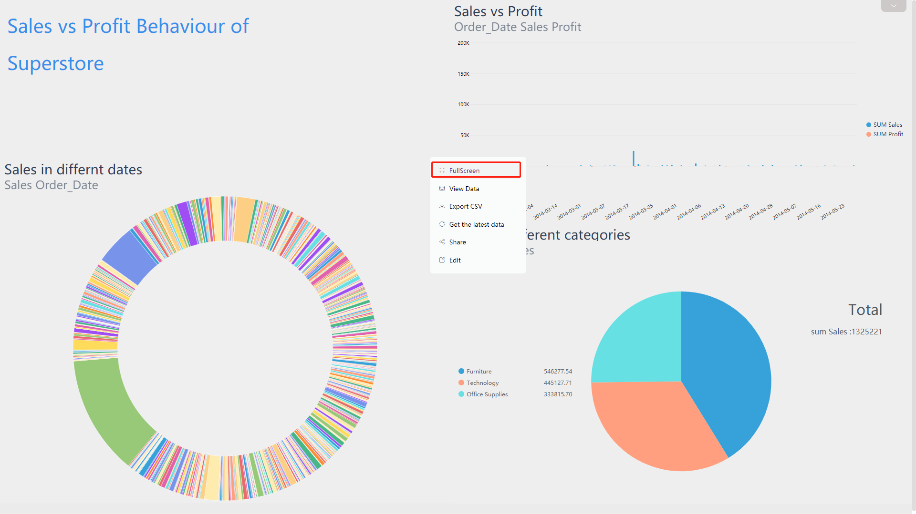The width and height of the screenshot is (916, 514).
Task: Toggle Office Supplies legend entry
Action: [x=483, y=394]
